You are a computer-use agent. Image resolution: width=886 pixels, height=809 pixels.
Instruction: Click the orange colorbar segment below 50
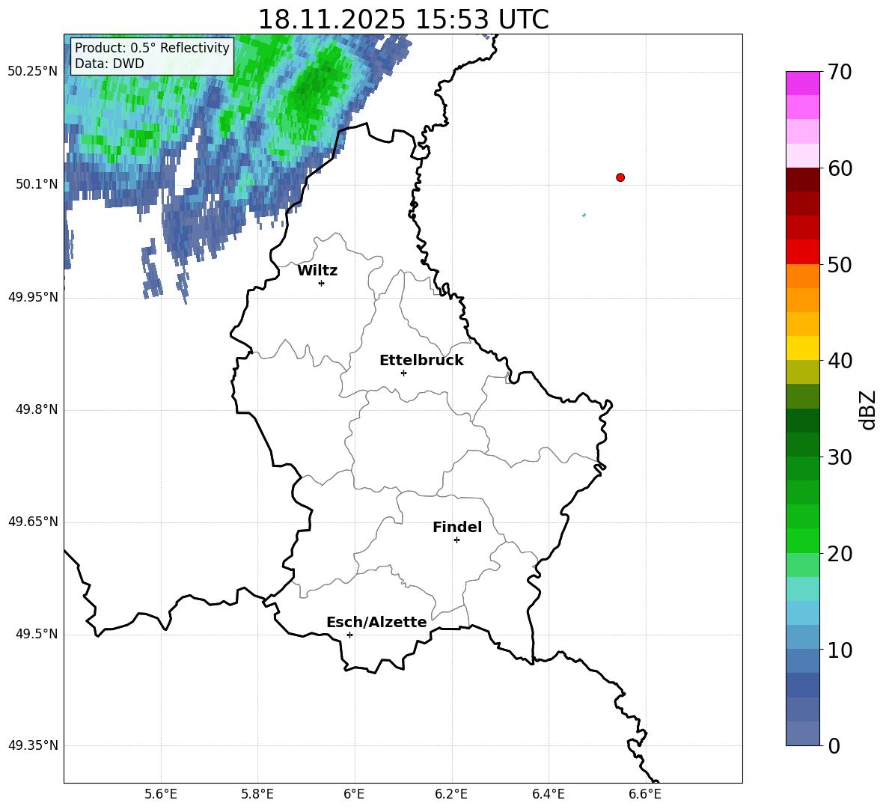(x=802, y=276)
